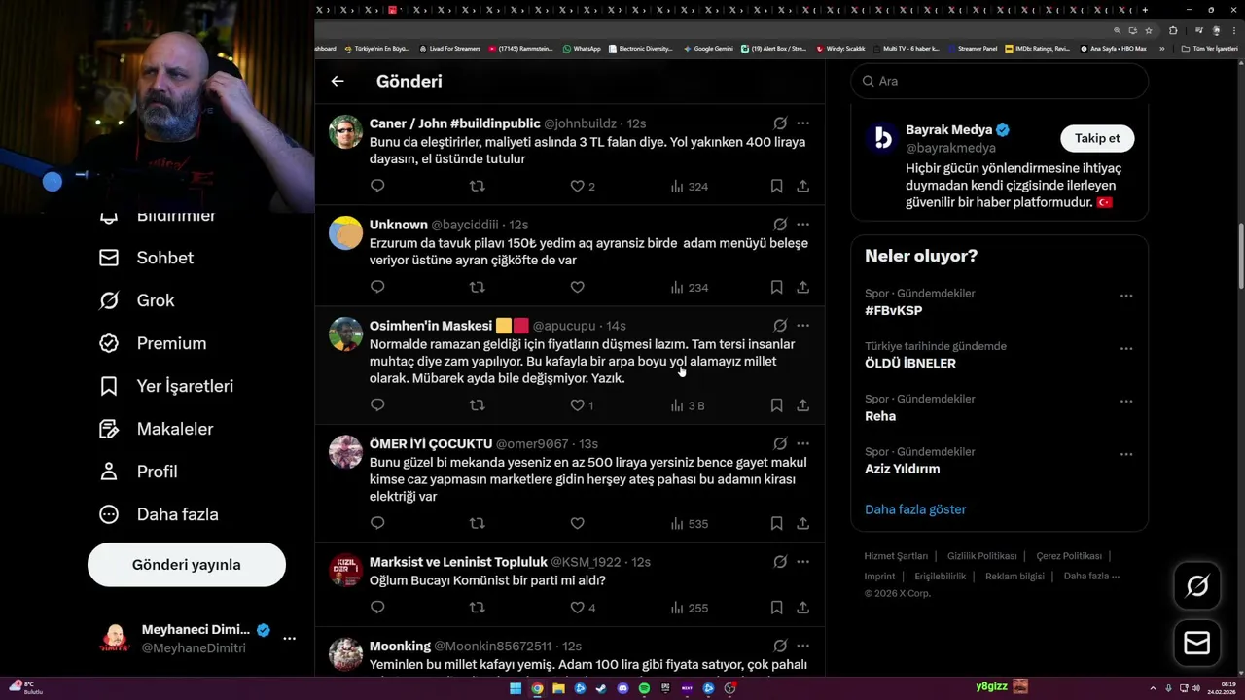Repost Caner / John's post
This screenshot has height=700, width=1245.
click(x=477, y=186)
